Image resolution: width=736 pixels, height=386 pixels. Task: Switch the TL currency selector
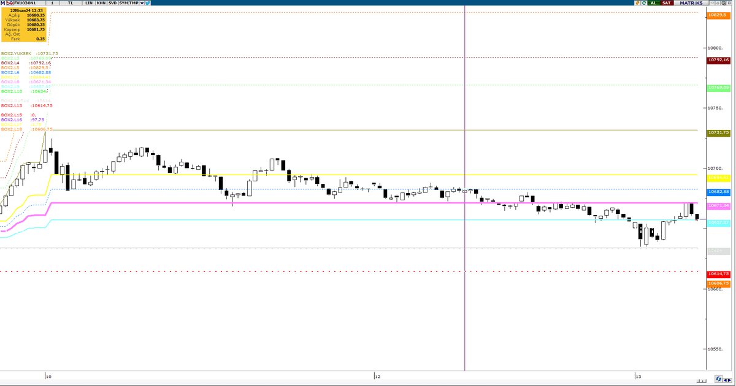(x=71, y=3)
